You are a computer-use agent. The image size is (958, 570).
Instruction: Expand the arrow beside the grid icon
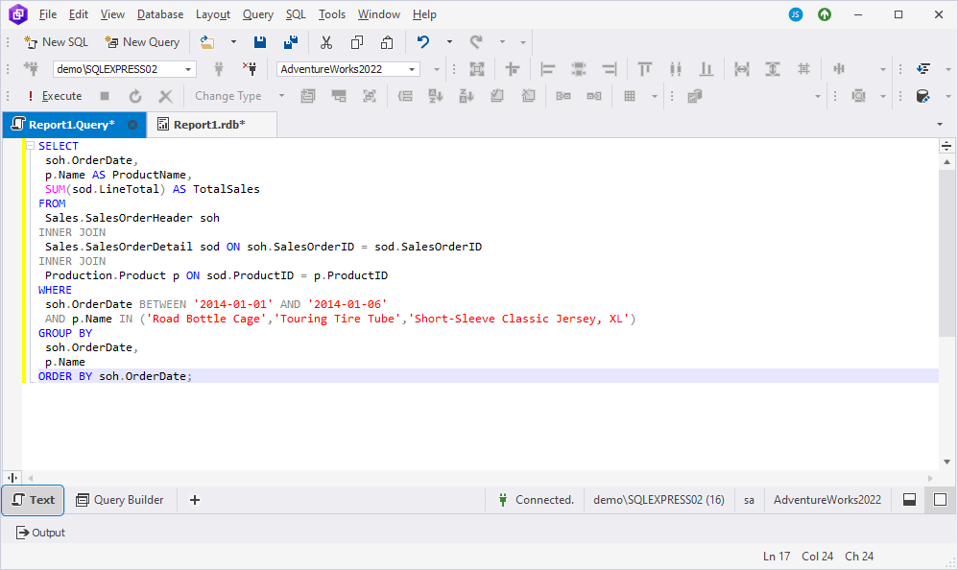655,96
